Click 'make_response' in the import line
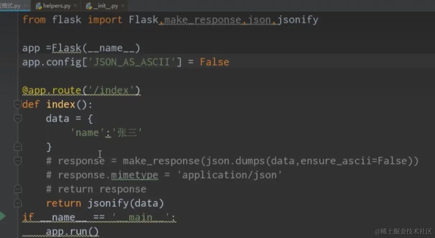The width and height of the screenshot is (435, 238). pos(203,19)
